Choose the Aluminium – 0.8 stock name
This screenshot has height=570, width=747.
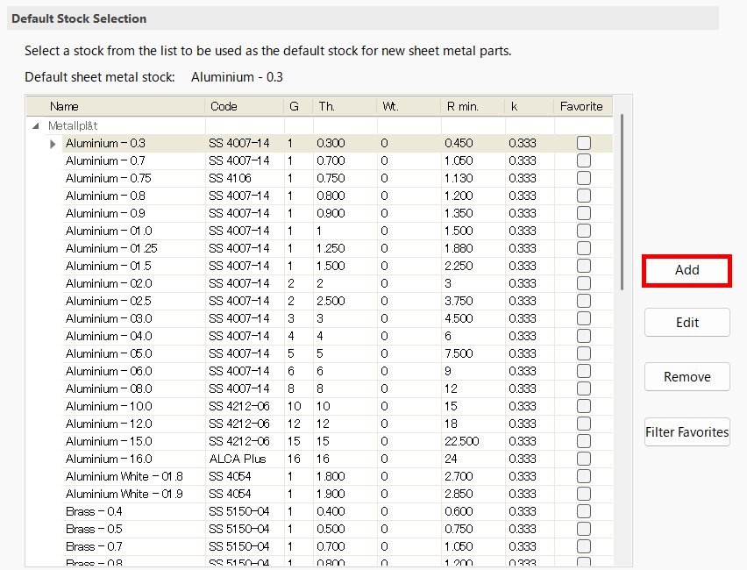pyautogui.click(x=105, y=196)
